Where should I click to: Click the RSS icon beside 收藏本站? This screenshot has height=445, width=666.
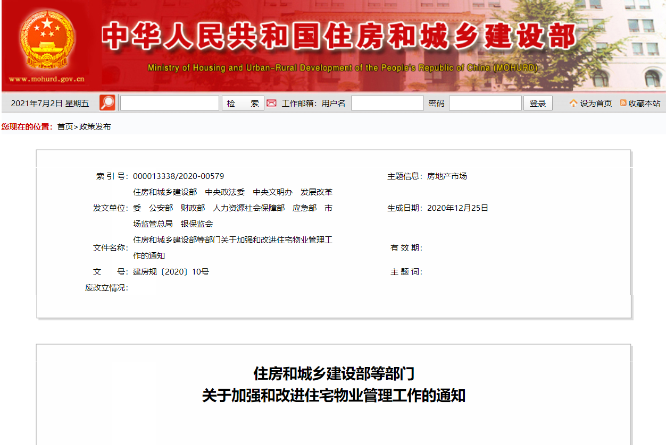tap(623, 103)
